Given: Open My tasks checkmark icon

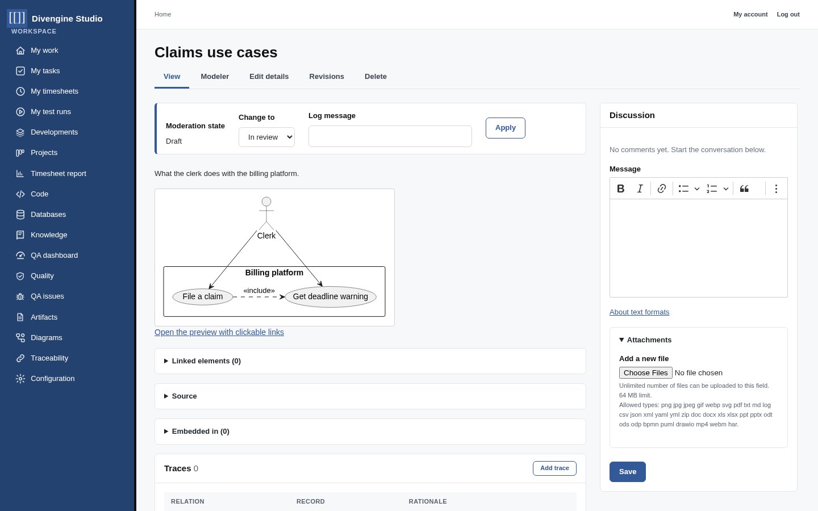Looking at the screenshot, I should tap(20, 71).
